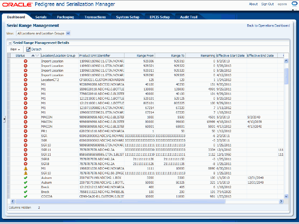Image resolution: width=299 pixels, height=224 pixels.
Task: Sort Status column ascending arrow
Action: [x=33, y=56]
